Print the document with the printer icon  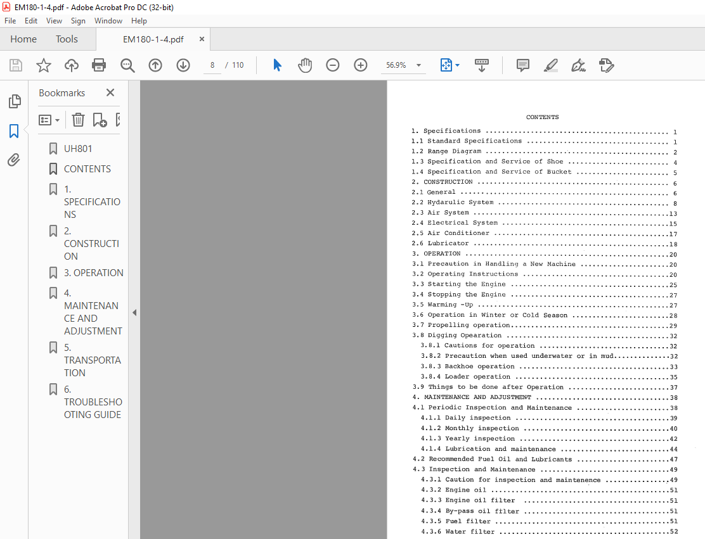99,65
